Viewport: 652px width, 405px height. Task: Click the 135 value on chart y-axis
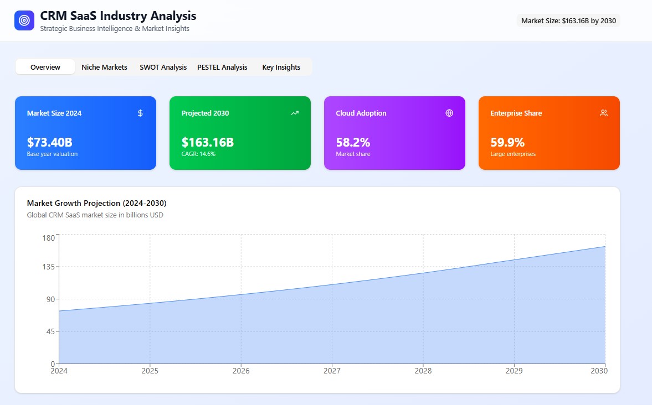(48, 267)
